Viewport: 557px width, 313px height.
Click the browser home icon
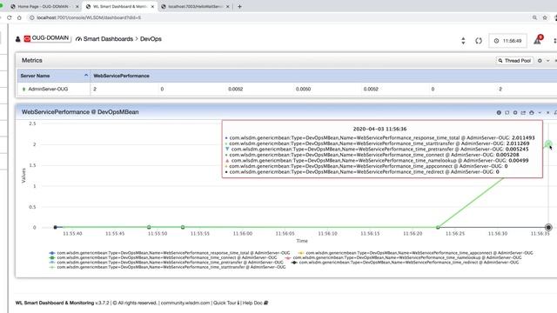19,17
